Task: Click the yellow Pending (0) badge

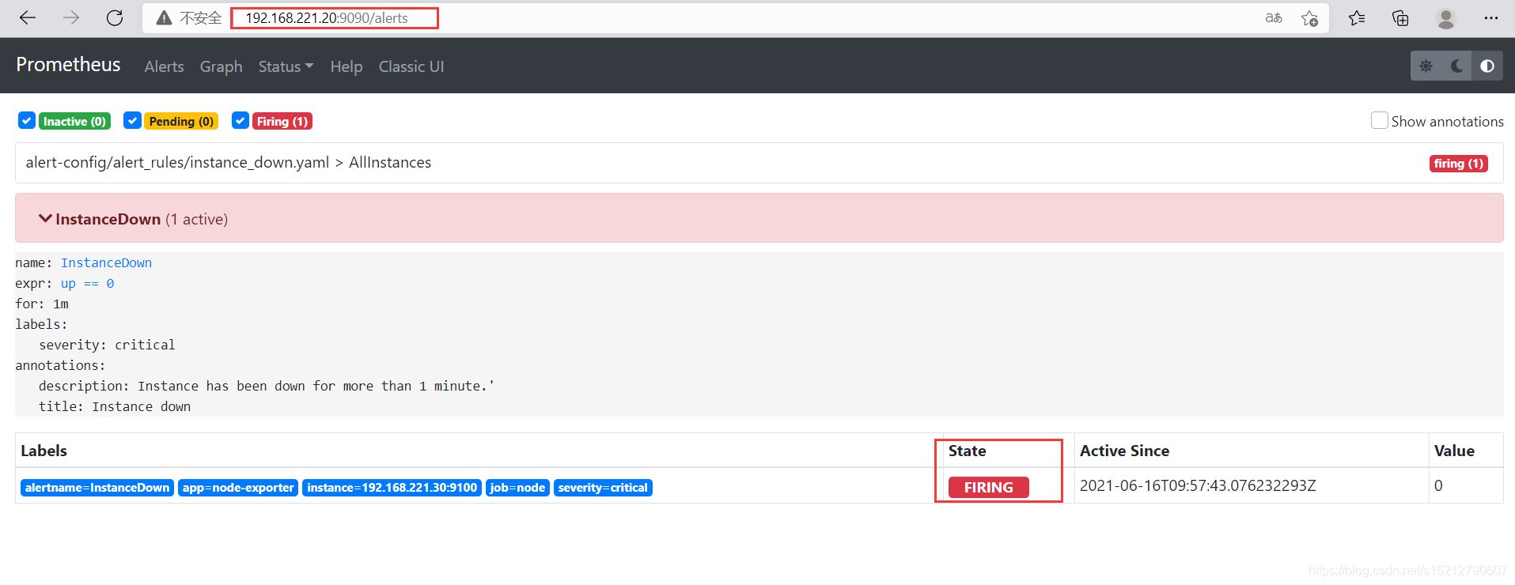Action: pos(181,121)
